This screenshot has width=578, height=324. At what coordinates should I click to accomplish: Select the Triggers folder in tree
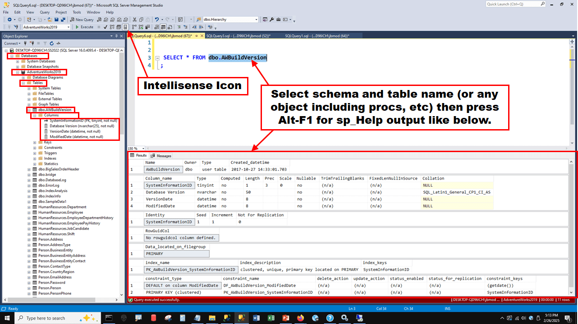(50, 153)
